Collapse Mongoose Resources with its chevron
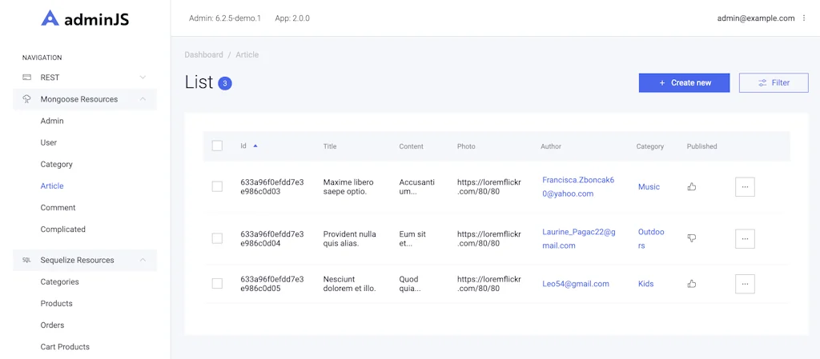Viewport: 820px width, 359px height. 143,99
